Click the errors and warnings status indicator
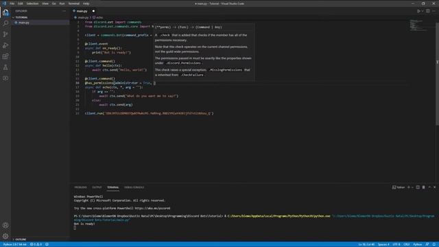This screenshot has width=439, height=247. [x=36, y=244]
